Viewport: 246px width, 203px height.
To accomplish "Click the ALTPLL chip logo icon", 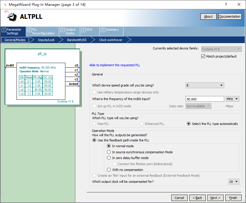I will point(11,16).
